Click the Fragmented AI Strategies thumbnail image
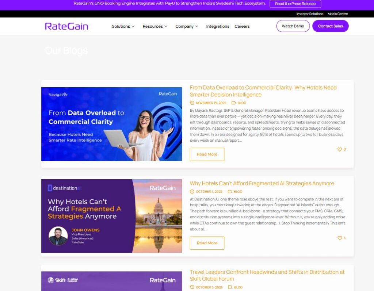 [112, 216]
